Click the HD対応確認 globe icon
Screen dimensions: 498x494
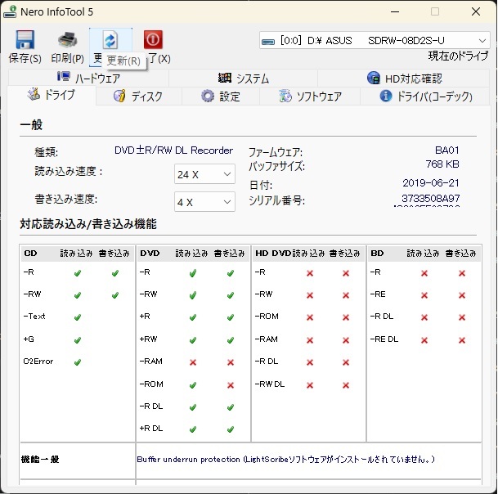pyautogui.click(x=374, y=78)
